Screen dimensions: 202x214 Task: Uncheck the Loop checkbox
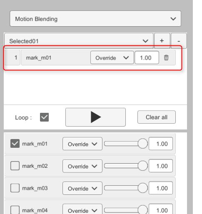[x=44, y=117]
